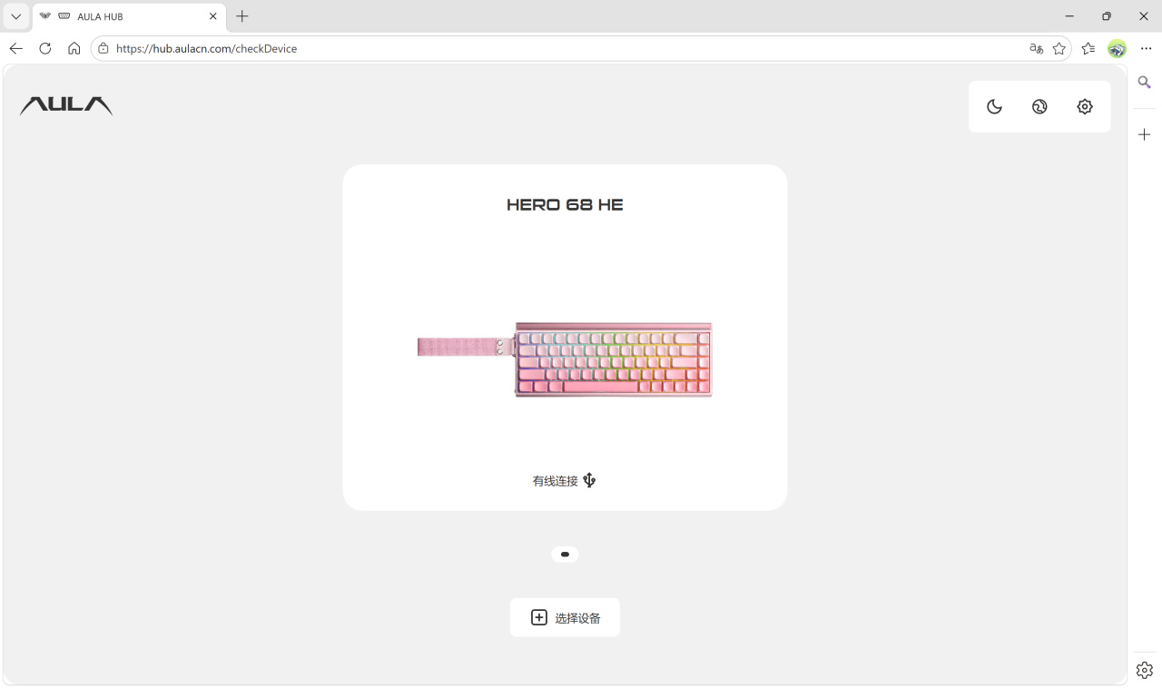Close the AULA HUB tab
Viewport: 1162px width, 688px height.
(x=213, y=16)
